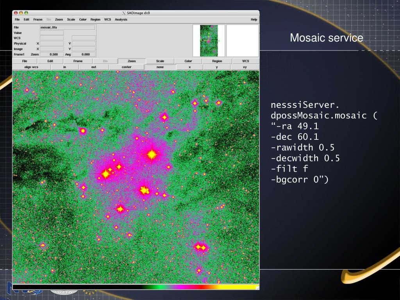
Task: Zoom in with the 'in' button
Action: 64,67
